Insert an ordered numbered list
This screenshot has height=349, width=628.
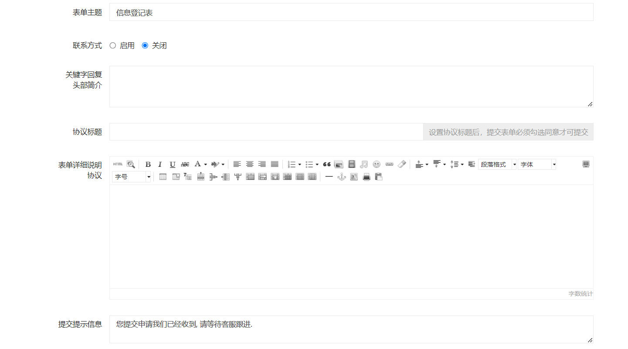tap(292, 164)
